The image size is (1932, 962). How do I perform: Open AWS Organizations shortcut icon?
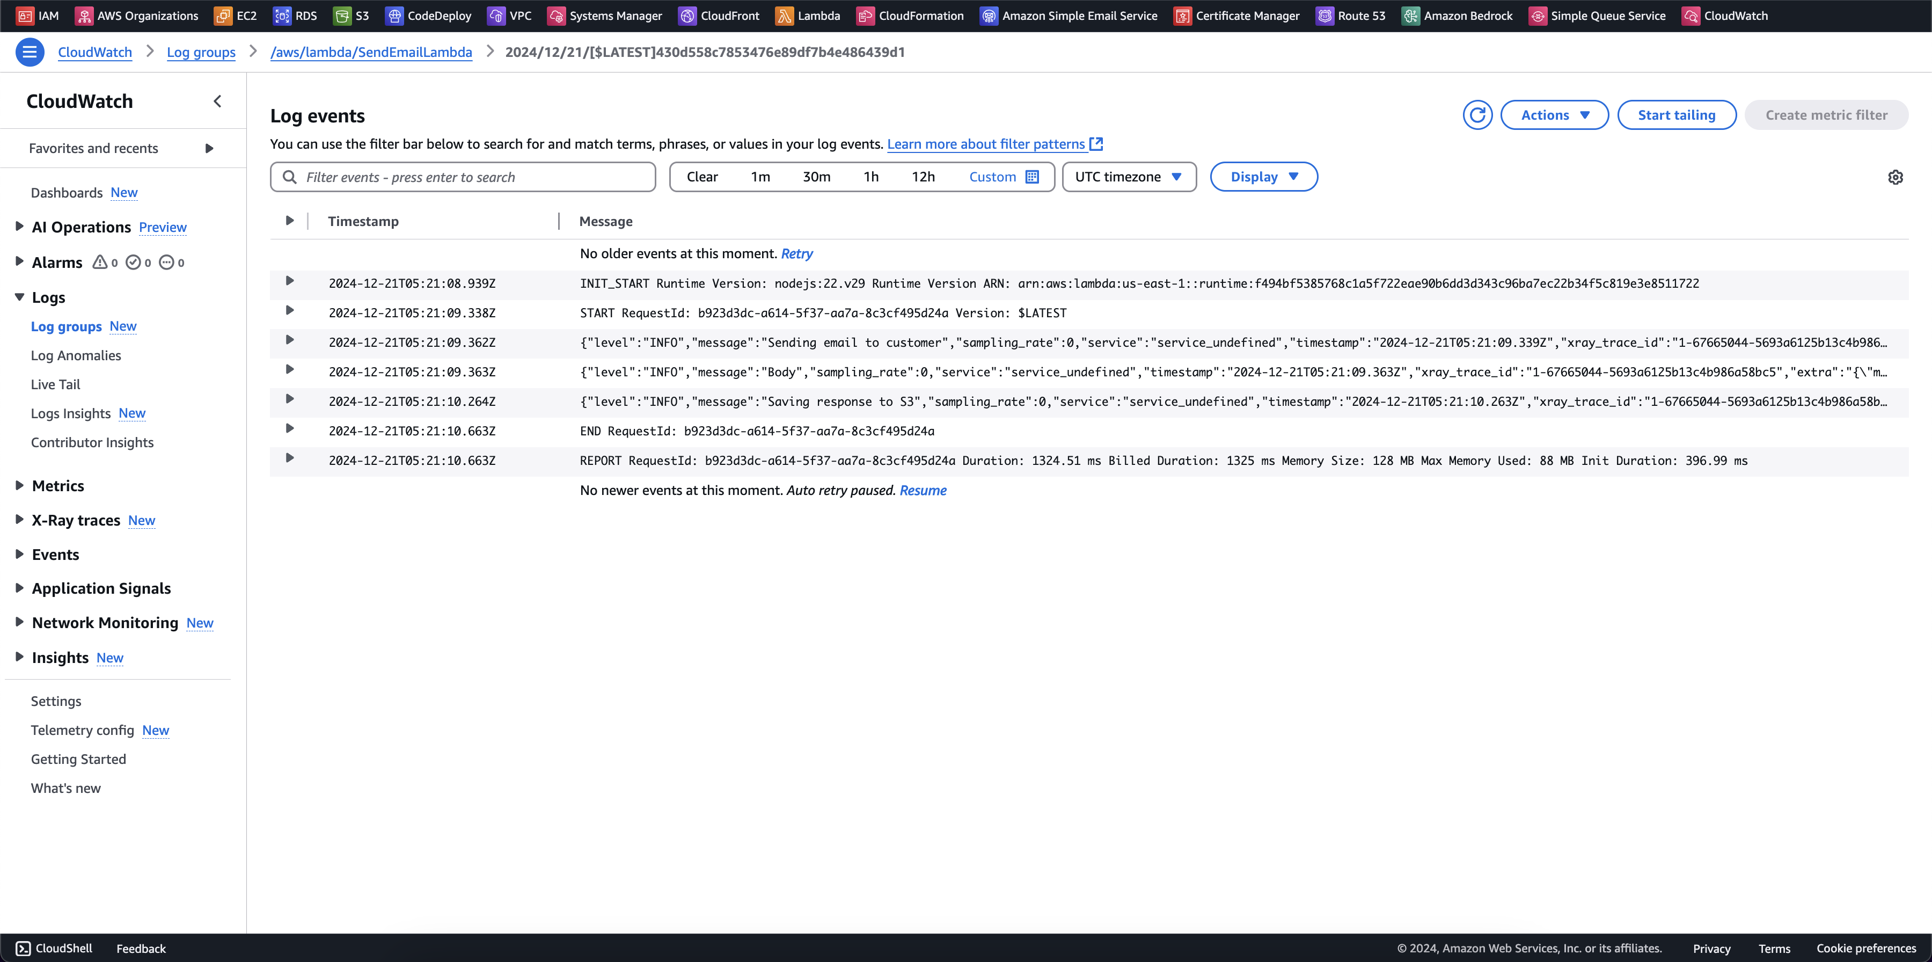[84, 16]
